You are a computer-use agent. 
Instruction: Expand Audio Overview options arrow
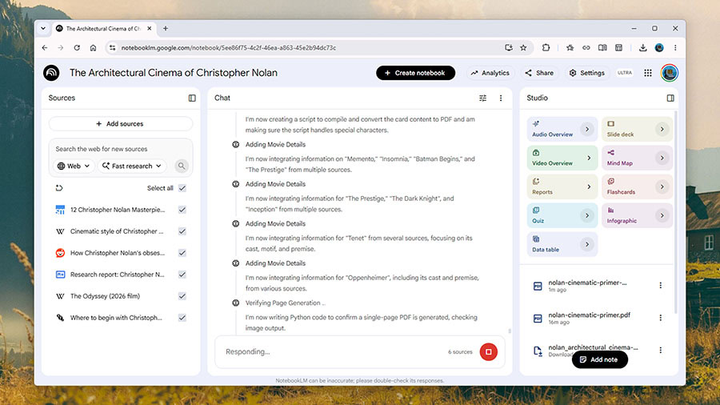(587, 129)
